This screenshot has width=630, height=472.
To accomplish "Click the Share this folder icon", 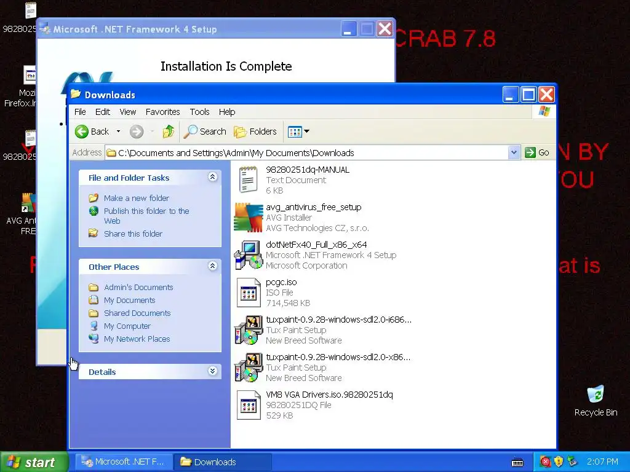I will 94,233.
